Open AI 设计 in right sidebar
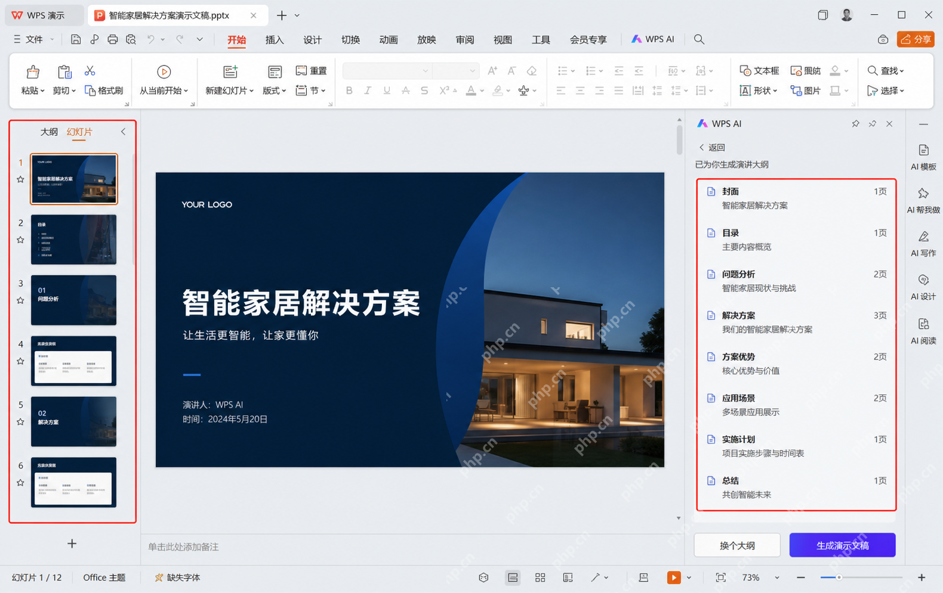Viewport: 943px width, 593px height. tap(923, 288)
